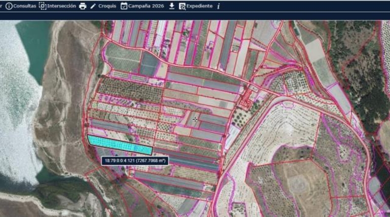Click the 18:79:0:0:4:121 parcel label

point(135,161)
